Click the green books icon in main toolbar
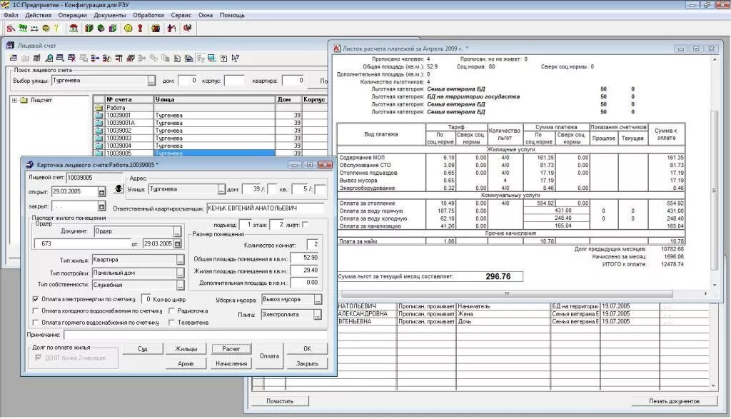Viewport: 731px width, 419px height. point(89,29)
